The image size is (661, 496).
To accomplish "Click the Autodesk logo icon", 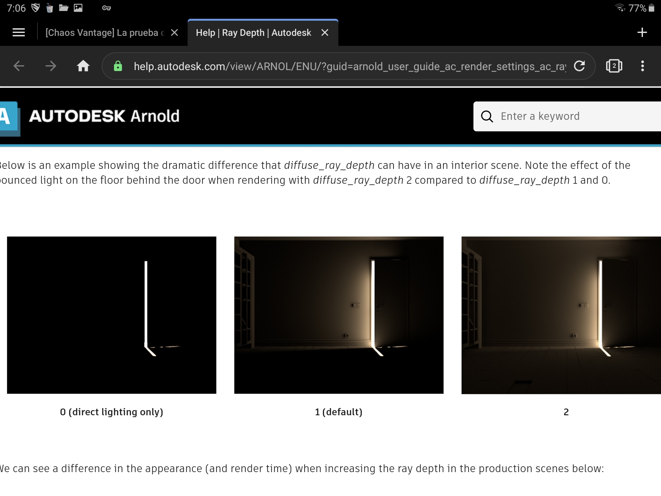I will pyautogui.click(x=9, y=118).
